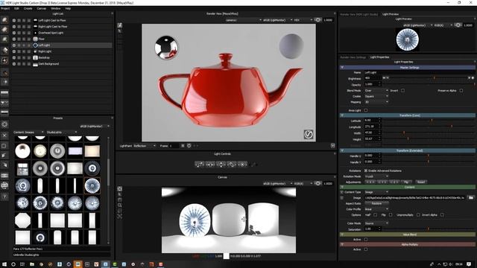Click the Light Preview umbrella thumbnail

(x=408, y=39)
